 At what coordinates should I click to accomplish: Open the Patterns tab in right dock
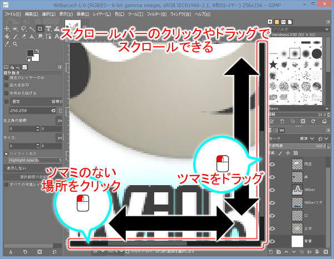[277, 22]
